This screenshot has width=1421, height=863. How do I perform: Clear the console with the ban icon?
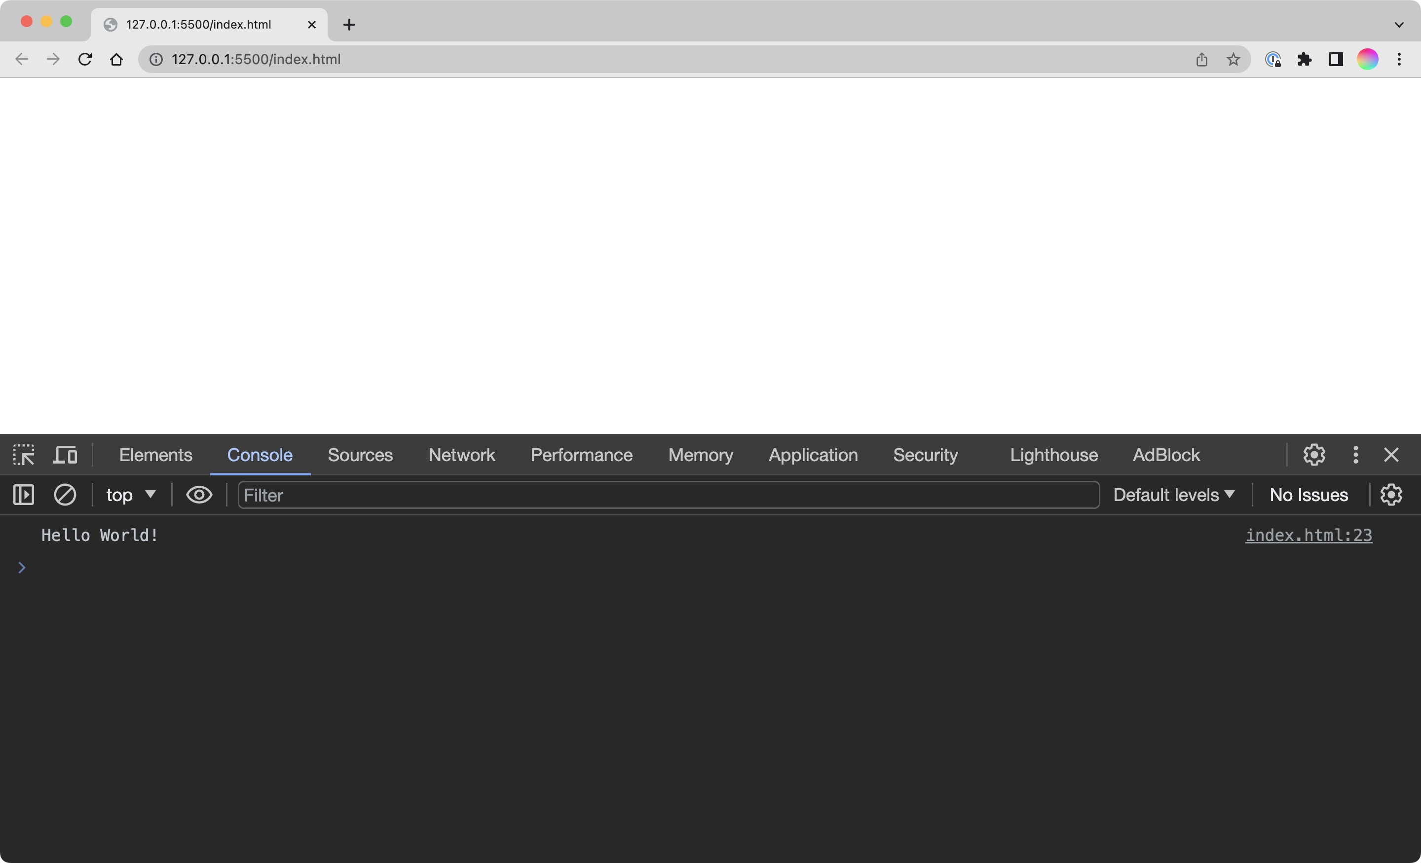tap(65, 495)
